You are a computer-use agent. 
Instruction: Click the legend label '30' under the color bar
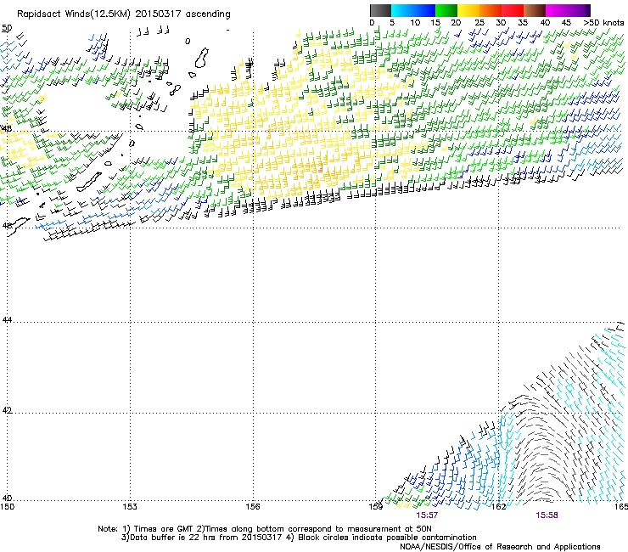pos(501,23)
